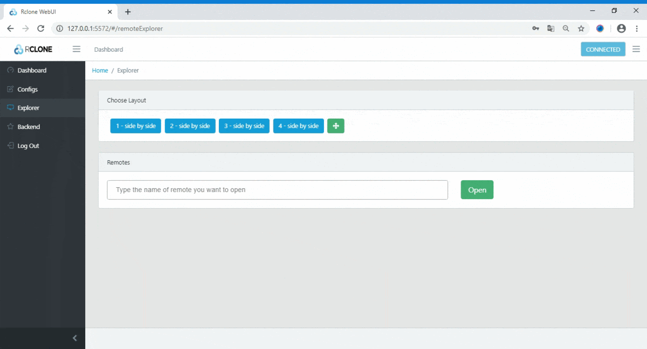Focus the remote name input field

point(278,190)
